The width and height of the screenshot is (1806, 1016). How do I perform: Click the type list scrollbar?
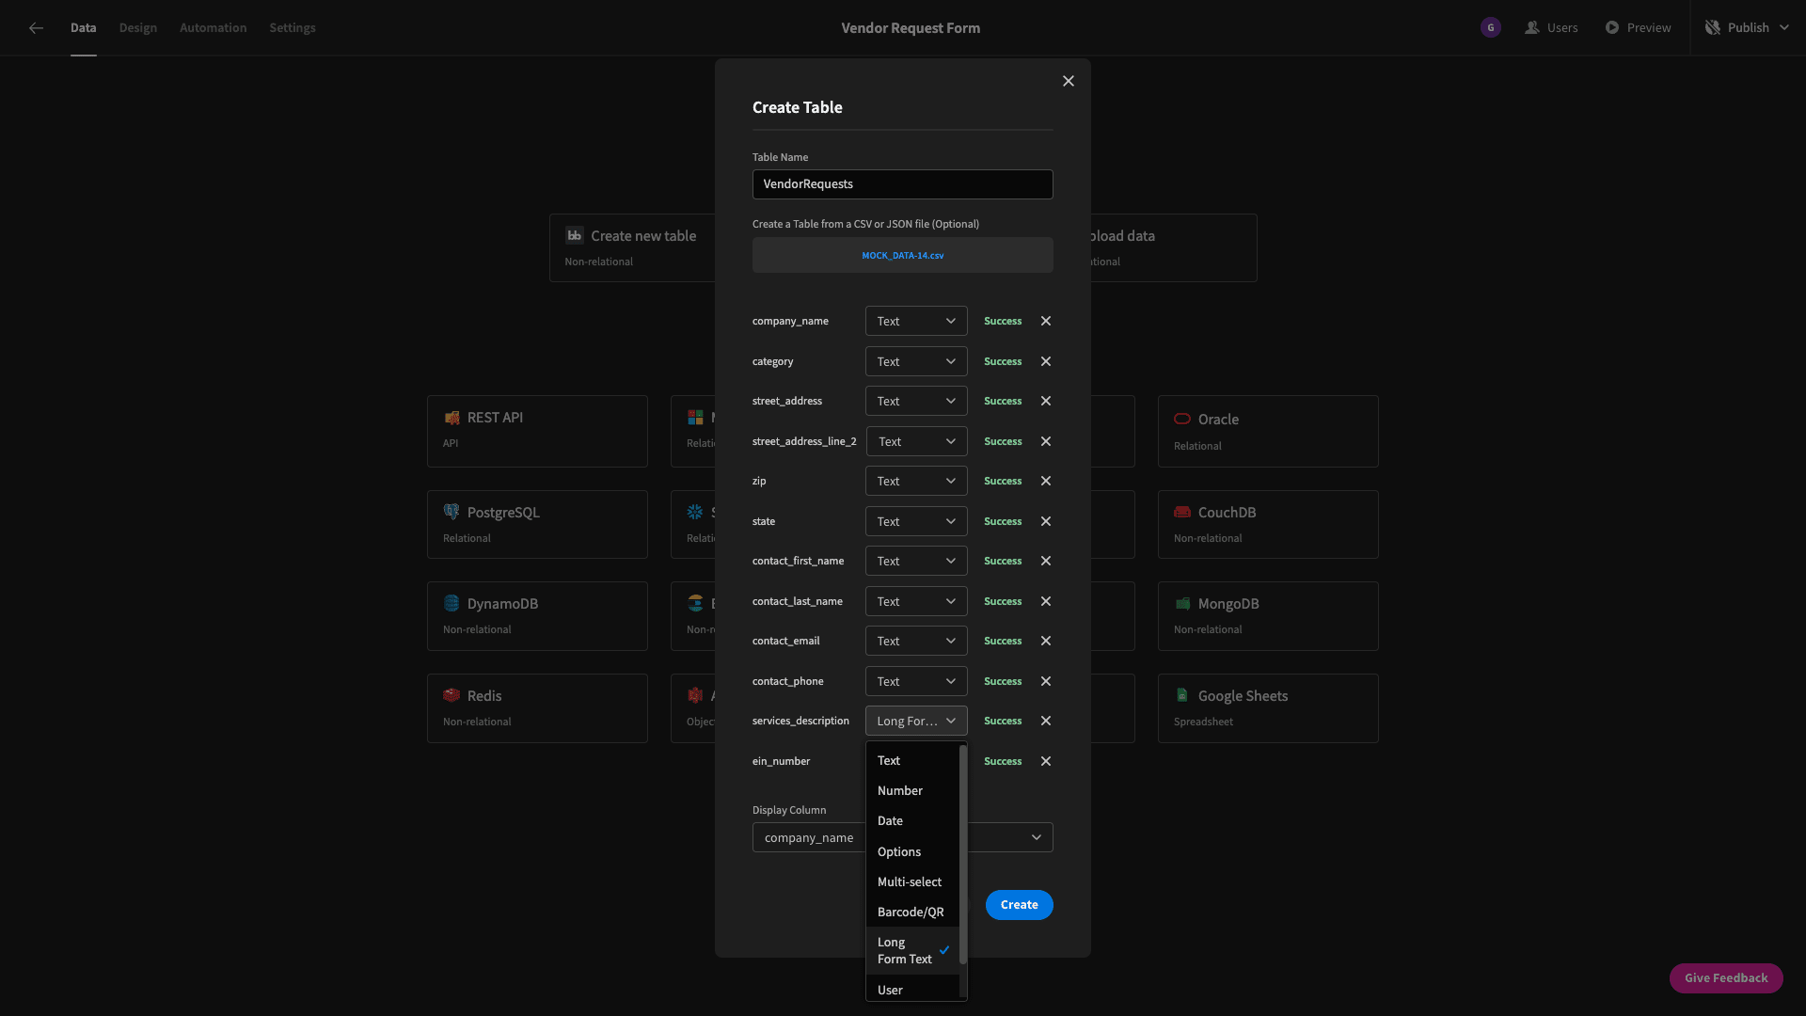962,854
